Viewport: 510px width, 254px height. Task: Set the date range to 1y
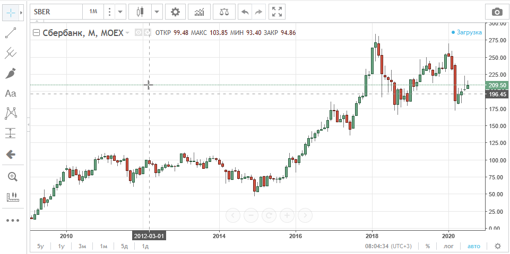61,246
